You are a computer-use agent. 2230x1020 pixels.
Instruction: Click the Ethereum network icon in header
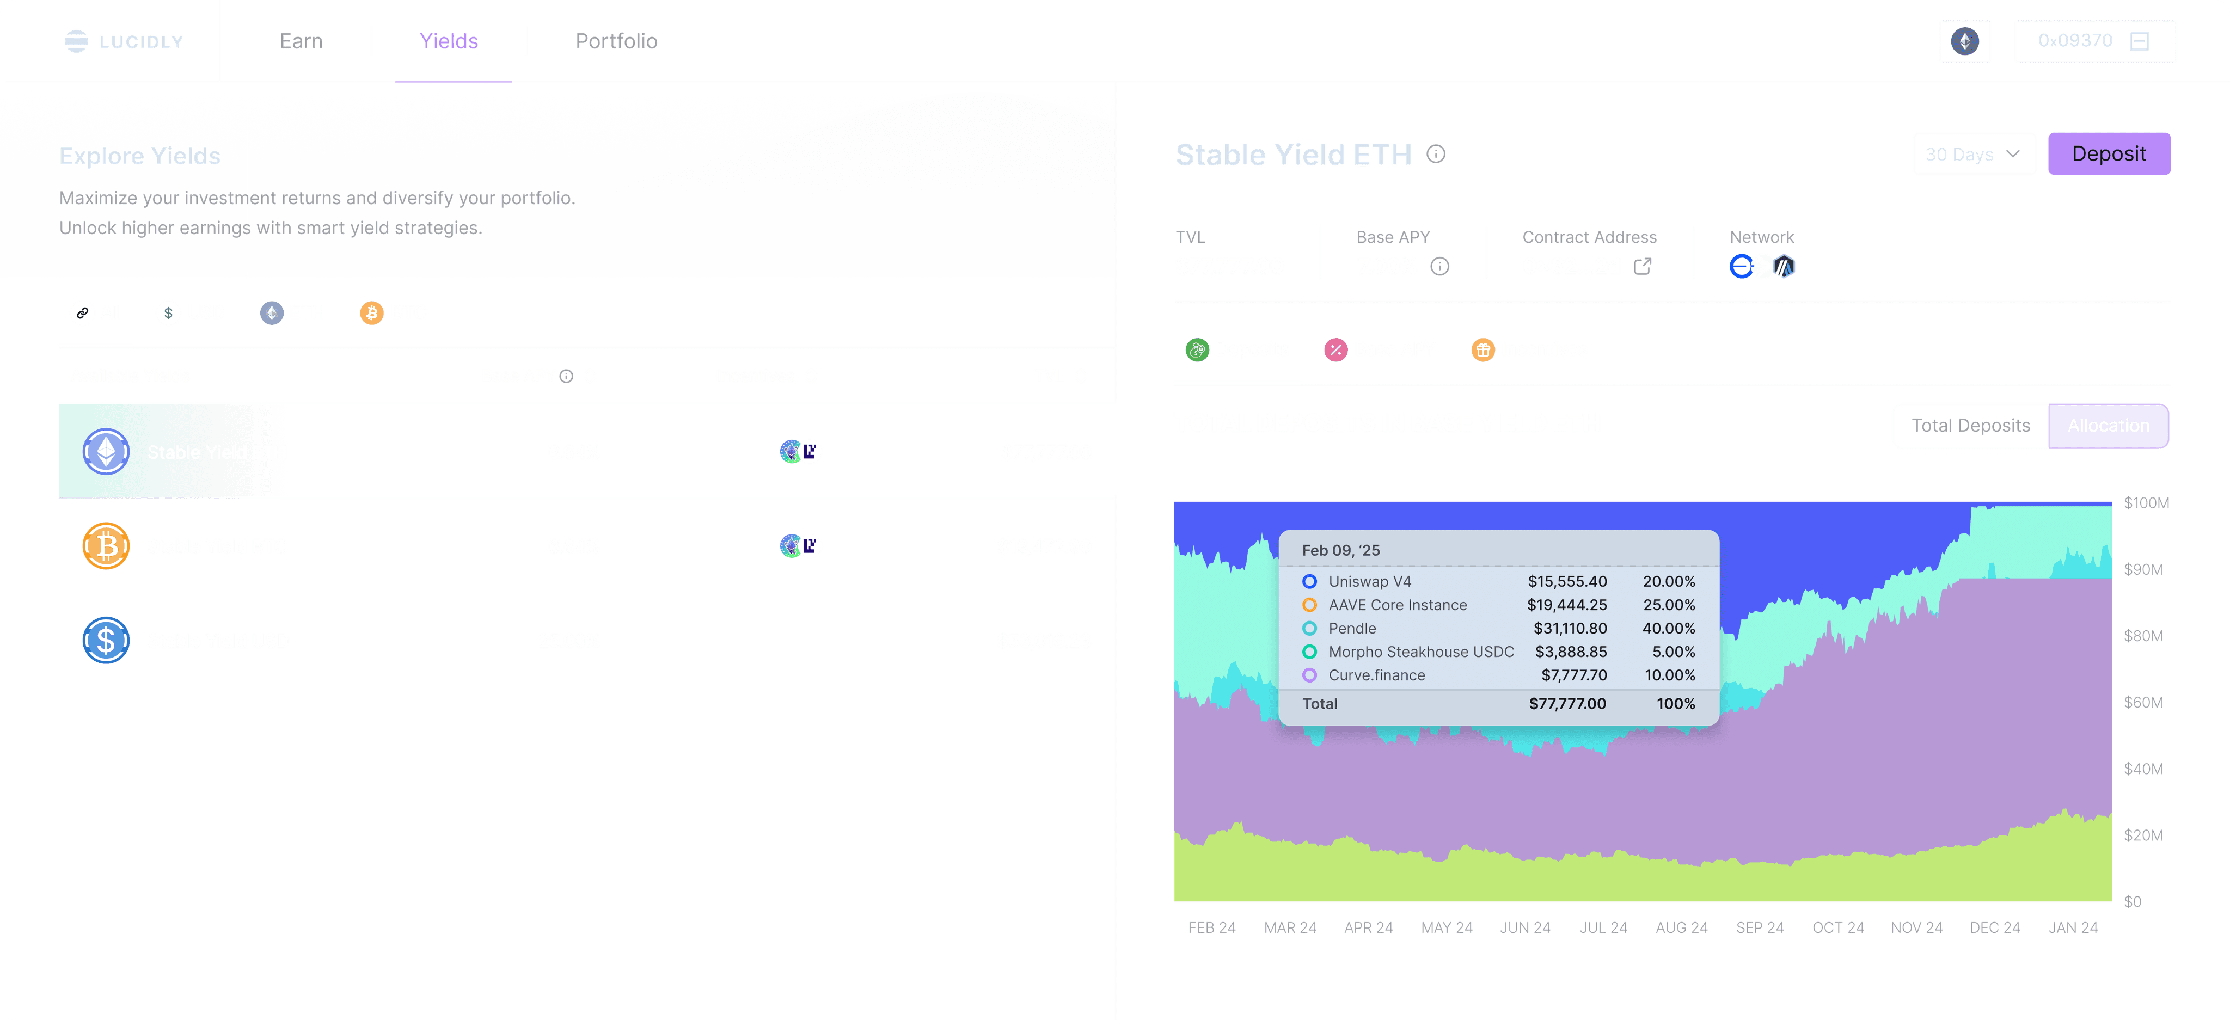coord(1964,41)
